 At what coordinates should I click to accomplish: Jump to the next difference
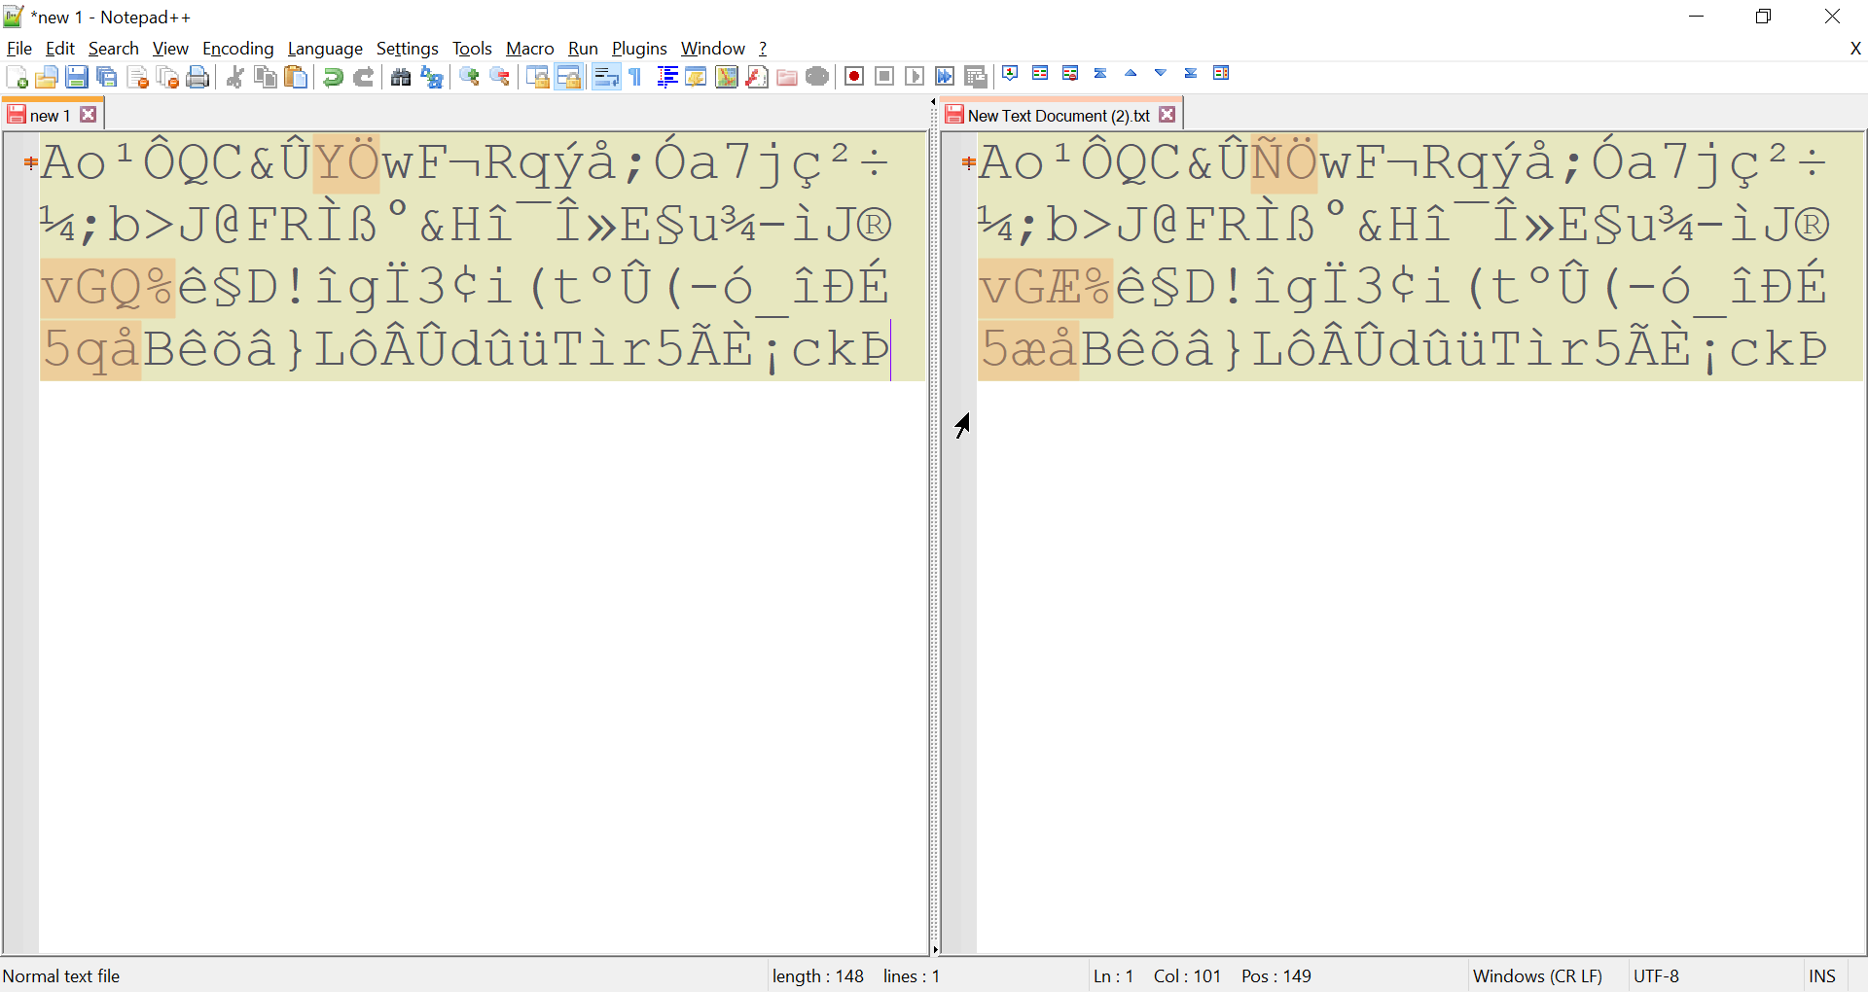click(1160, 72)
